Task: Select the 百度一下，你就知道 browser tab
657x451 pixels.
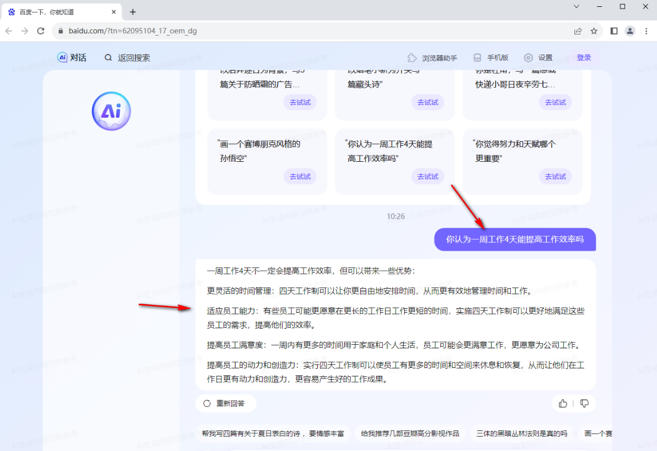Action: click(x=61, y=12)
